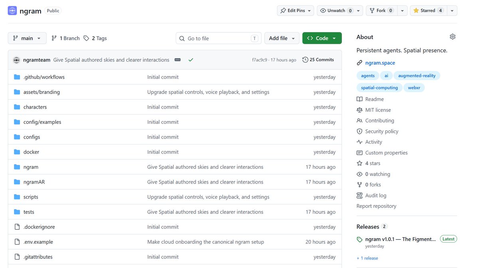Viewport: 479px width, 268px height.
Task: Open the ngram folder name in file list
Action: [31, 167]
